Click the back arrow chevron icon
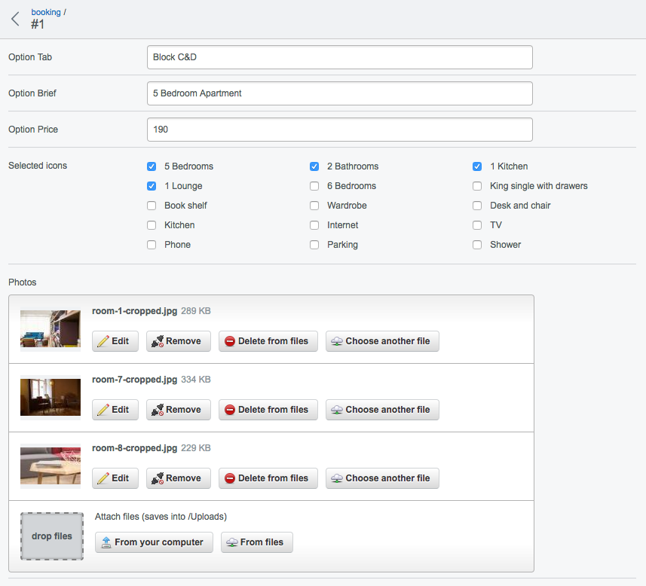 15,20
